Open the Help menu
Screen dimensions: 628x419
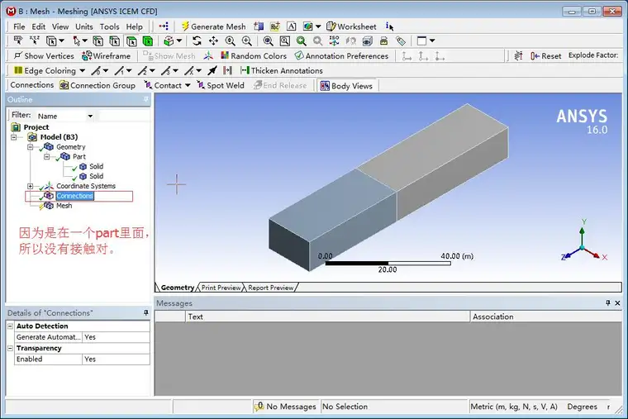click(134, 26)
